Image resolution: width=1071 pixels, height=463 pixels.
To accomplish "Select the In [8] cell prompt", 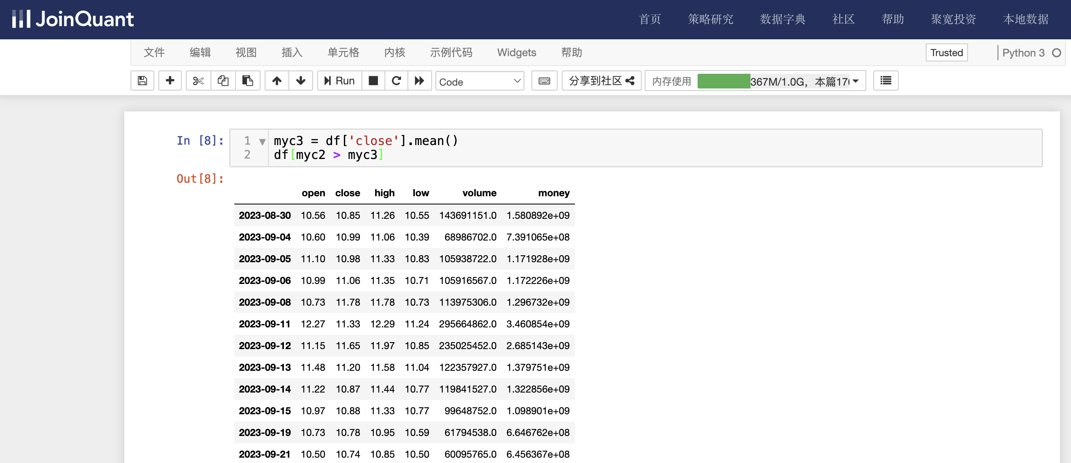I will (x=200, y=141).
